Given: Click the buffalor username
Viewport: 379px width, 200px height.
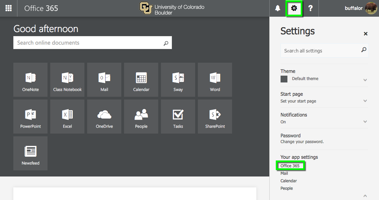Looking at the screenshot, I should point(354,8).
